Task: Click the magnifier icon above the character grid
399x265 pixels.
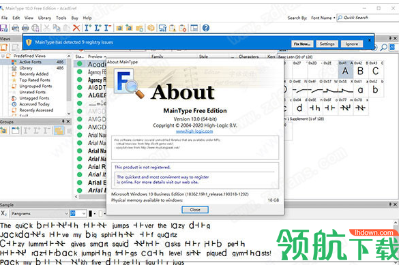Action: point(383,47)
